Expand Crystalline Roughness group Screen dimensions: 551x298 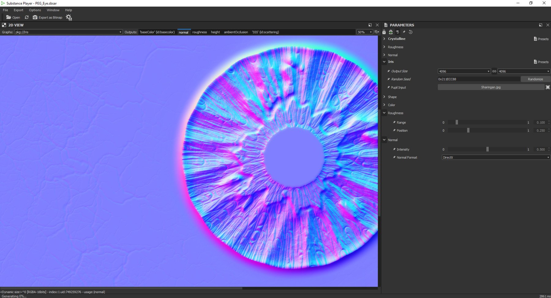click(384, 47)
